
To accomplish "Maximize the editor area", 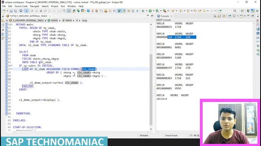I will (x=152, y=16).
